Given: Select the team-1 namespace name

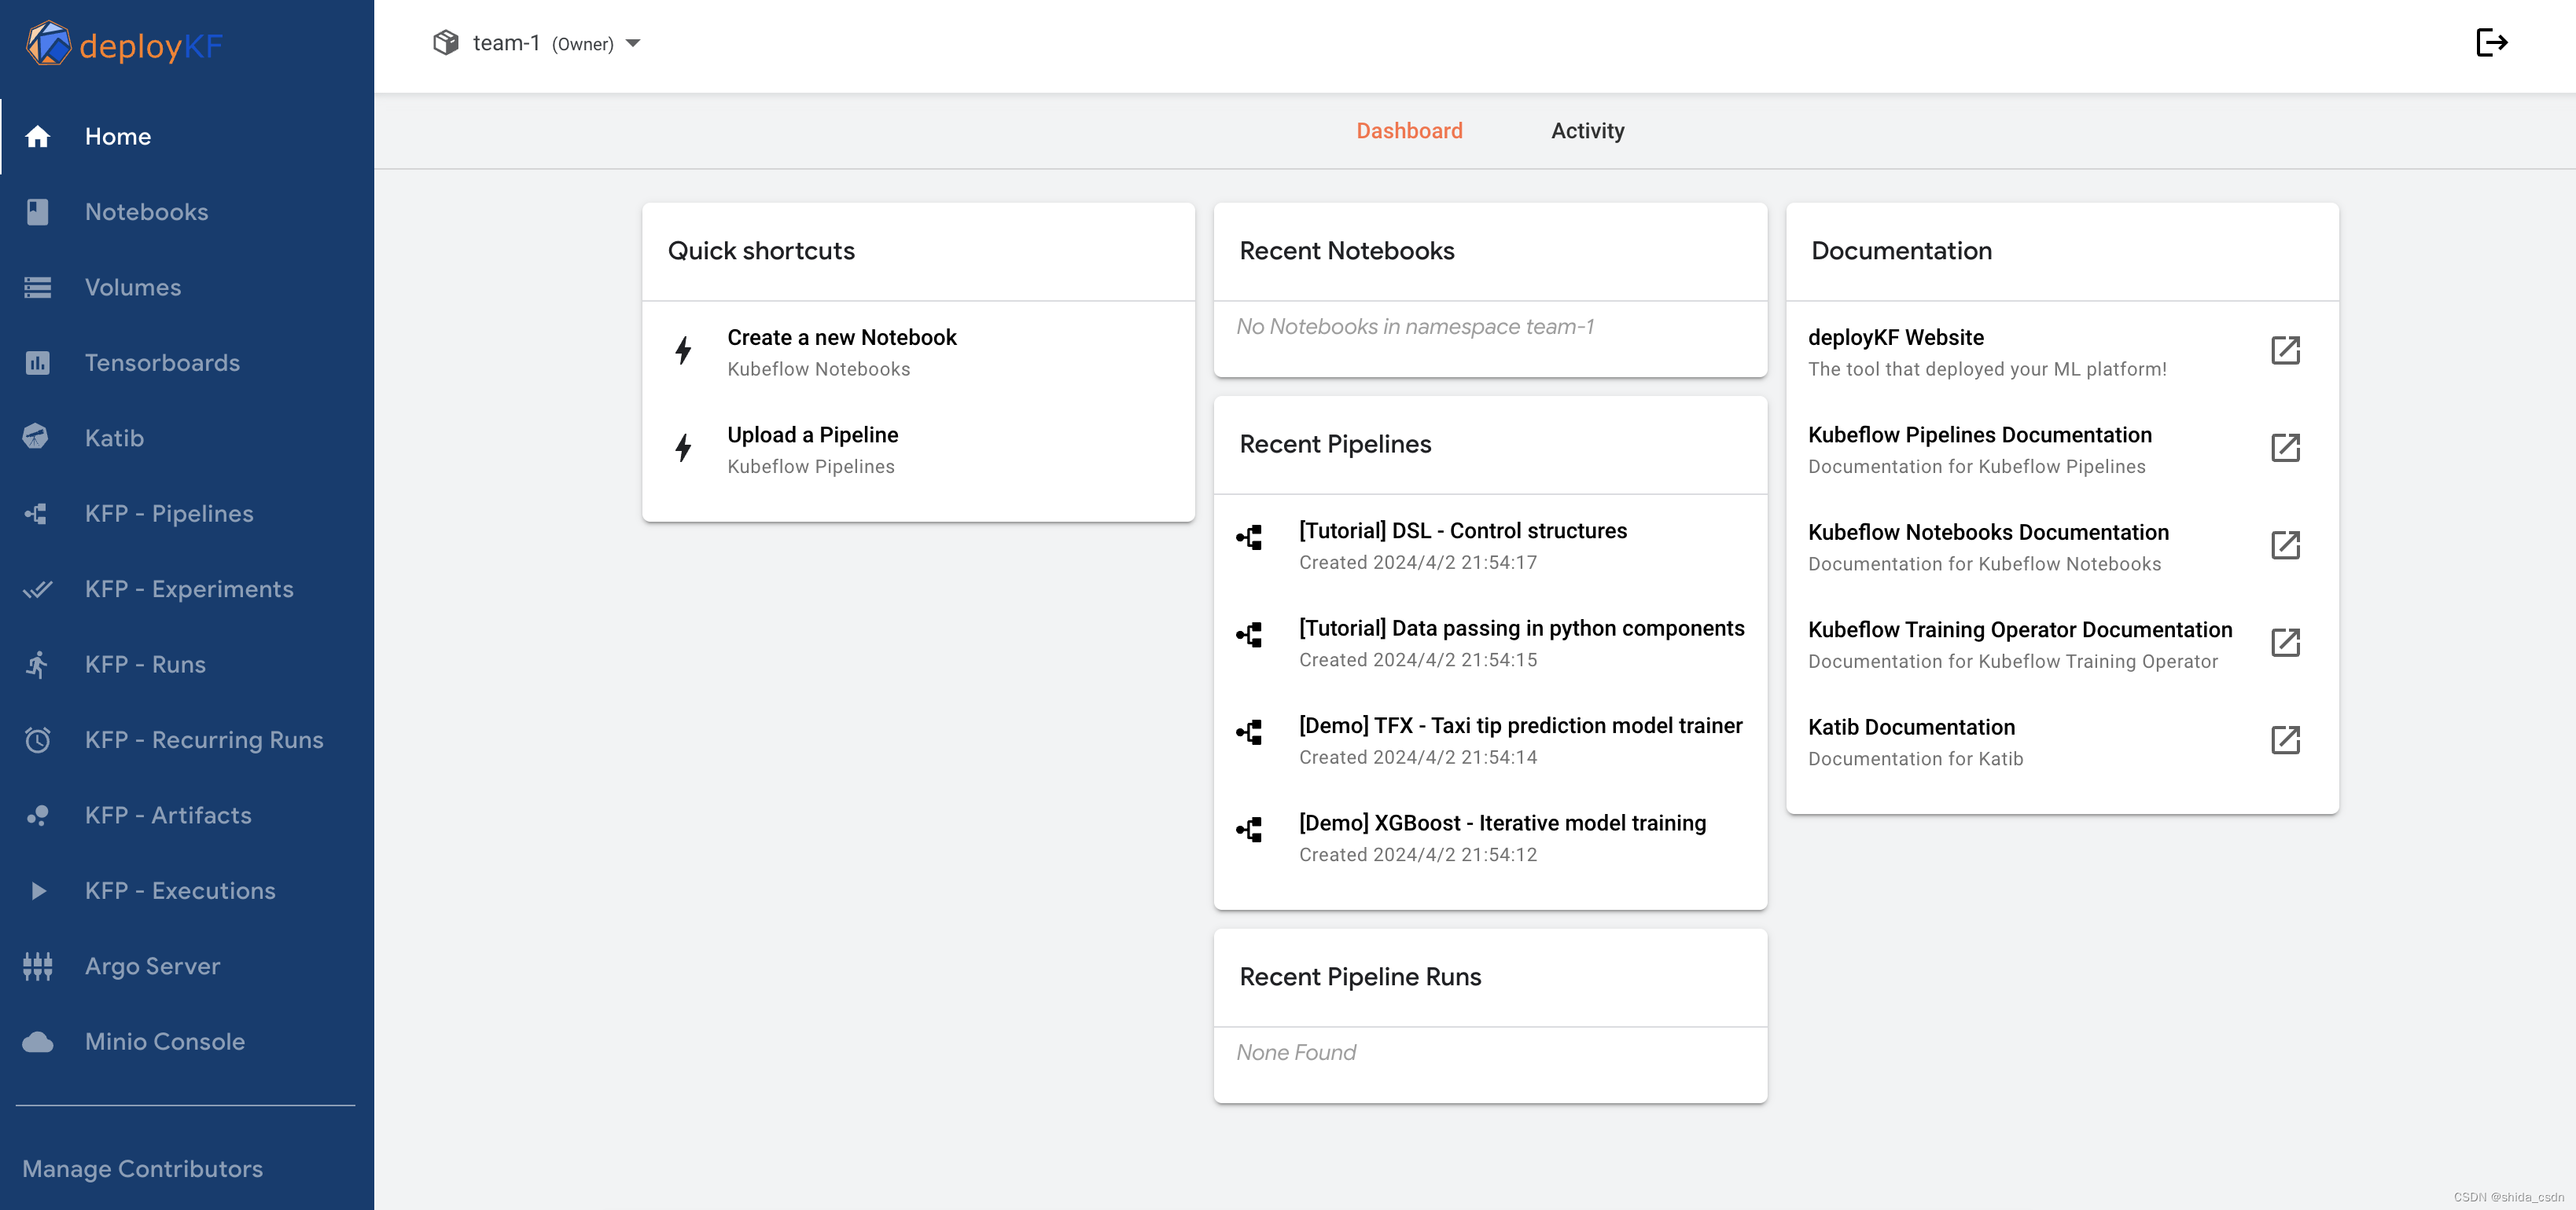Looking at the screenshot, I should [x=506, y=43].
